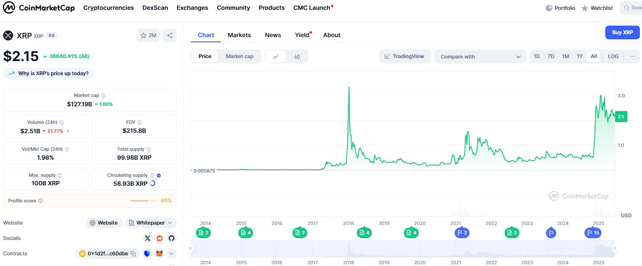This screenshot has height=266, width=642.
Task: Open the 2018 news marker with 4
Action: (x=364, y=233)
